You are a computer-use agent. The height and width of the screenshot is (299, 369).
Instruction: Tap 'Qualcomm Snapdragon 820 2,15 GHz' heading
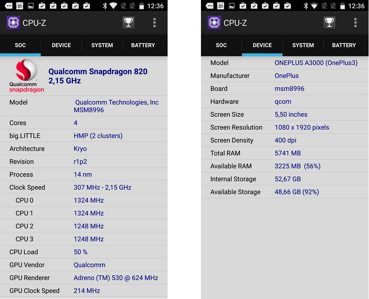coord(98,76)
